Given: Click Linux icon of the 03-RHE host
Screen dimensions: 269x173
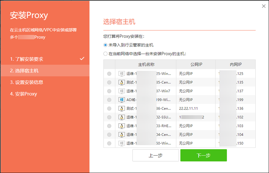Looking at the screenshot, I should [x=121, y=126].
